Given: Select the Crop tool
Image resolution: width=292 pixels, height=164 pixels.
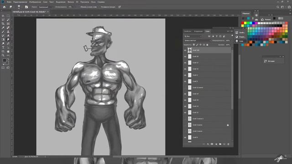Looking at the screenshot, I should [3, 24].
